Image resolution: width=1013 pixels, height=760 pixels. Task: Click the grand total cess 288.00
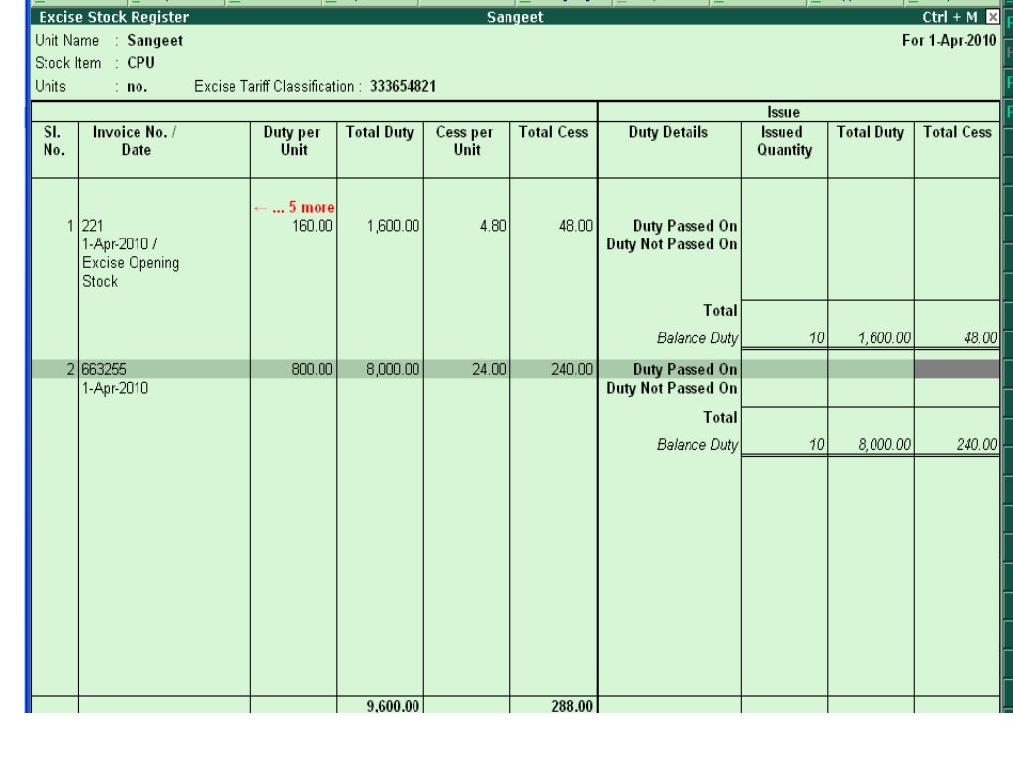[x=572, y=706]
